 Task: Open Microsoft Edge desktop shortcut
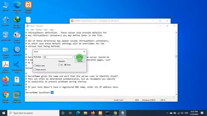pyautogui.click(x=17, y=7)
